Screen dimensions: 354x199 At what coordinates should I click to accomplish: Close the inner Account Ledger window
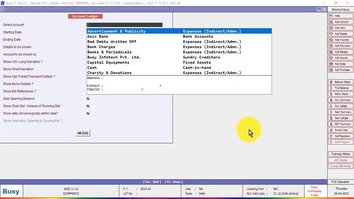pos(324,9)
